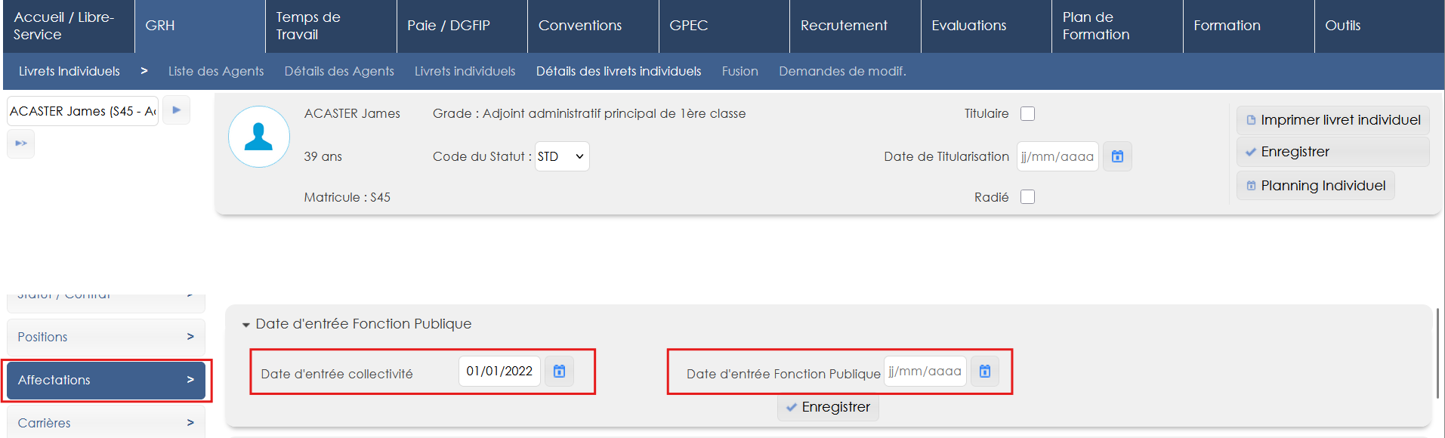Collapse the Date d'entrée Fonction Publique section
This screenshot has width=1445, height=438.
[245, 325]
